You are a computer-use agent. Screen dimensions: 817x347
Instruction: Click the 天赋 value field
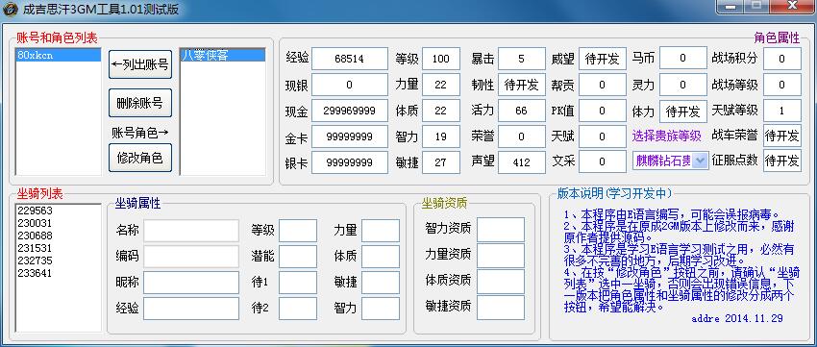coord(603,136)
